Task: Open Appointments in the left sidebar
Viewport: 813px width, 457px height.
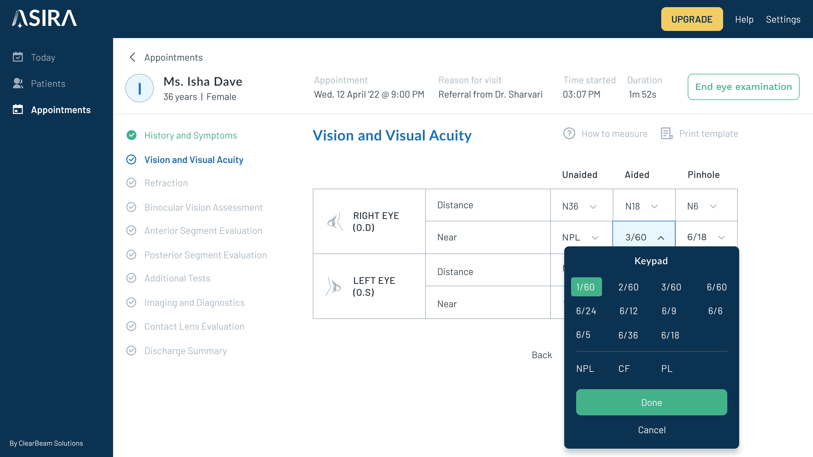Action: (61, 110)
